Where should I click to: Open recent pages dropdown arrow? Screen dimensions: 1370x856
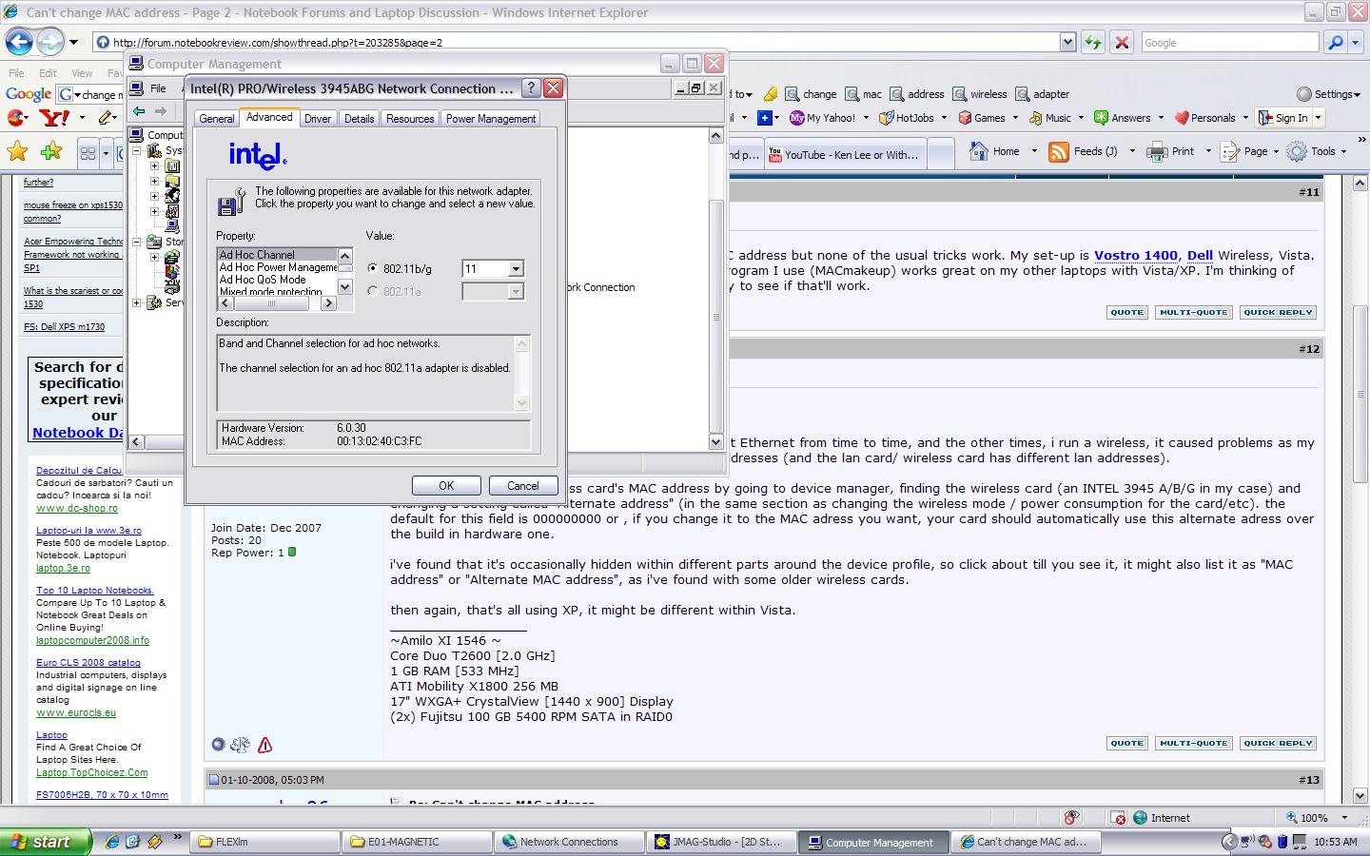coord(73,42)
